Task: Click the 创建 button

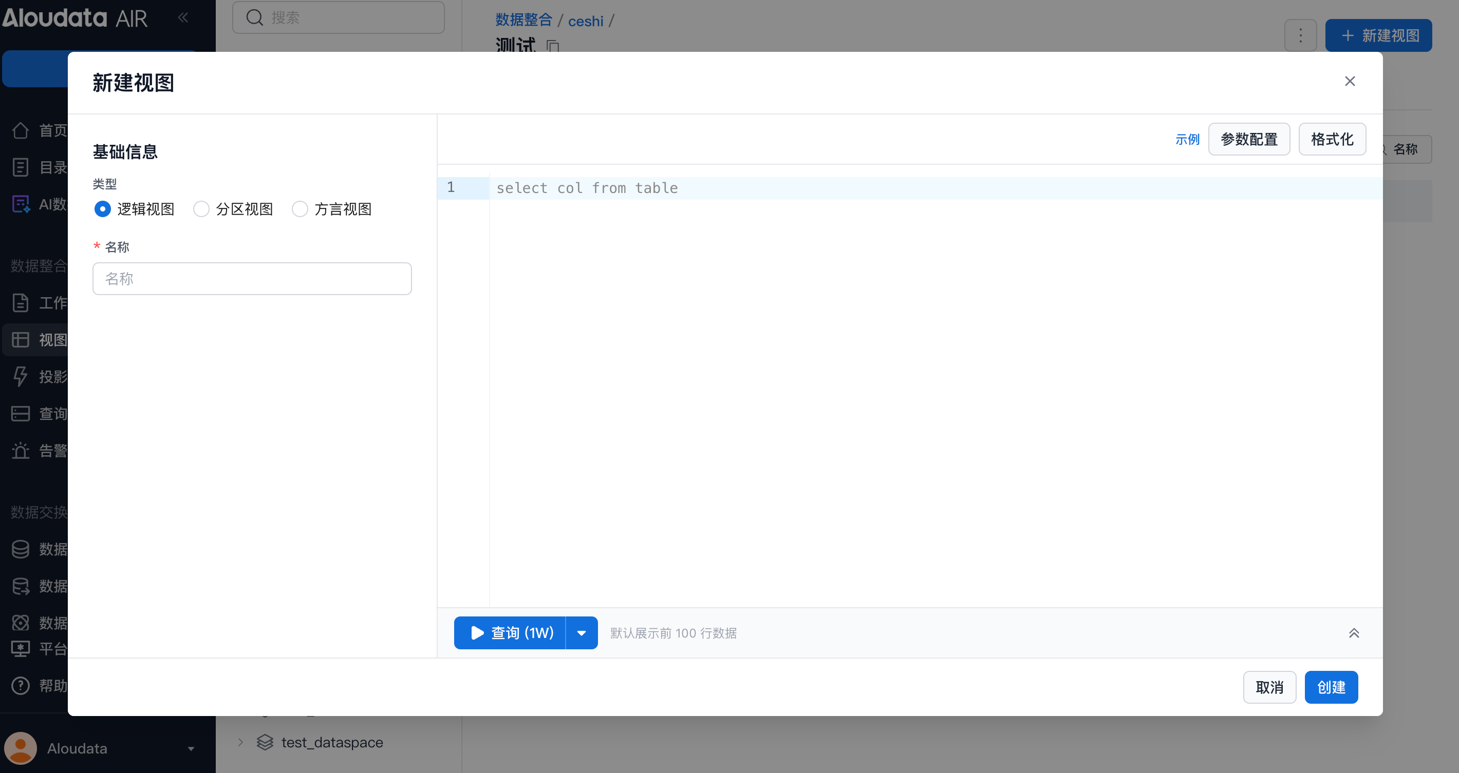Action: pos(1331,687)
